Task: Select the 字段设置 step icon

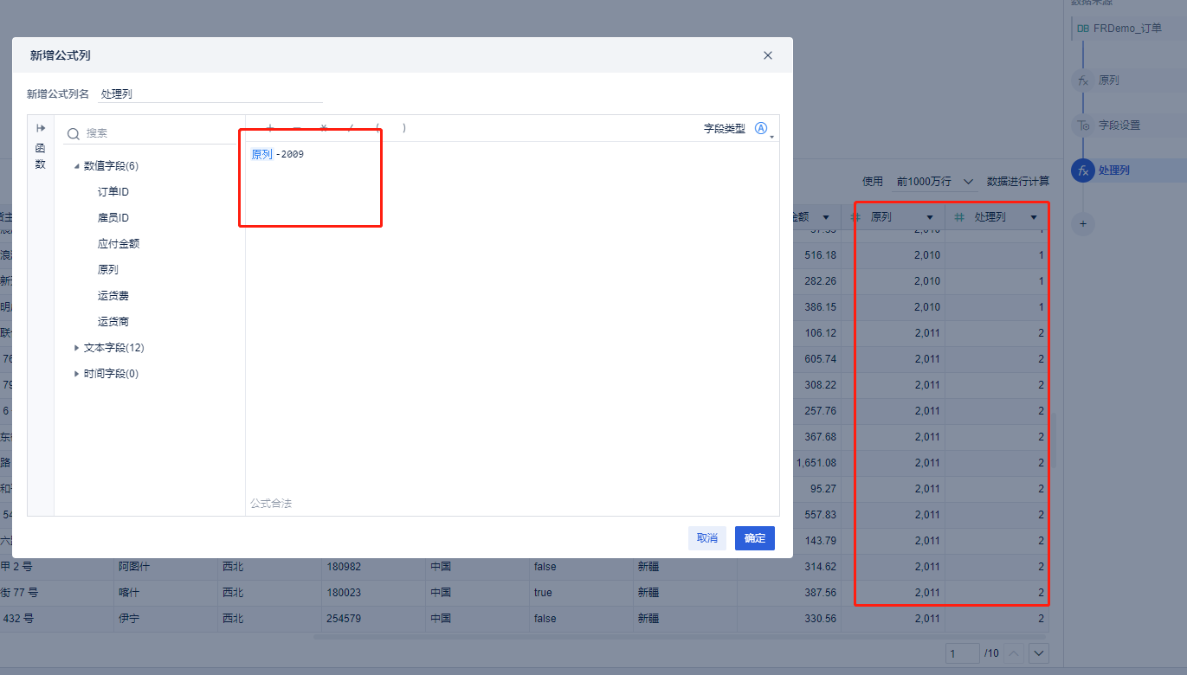Action: (x=1083, y=125)
